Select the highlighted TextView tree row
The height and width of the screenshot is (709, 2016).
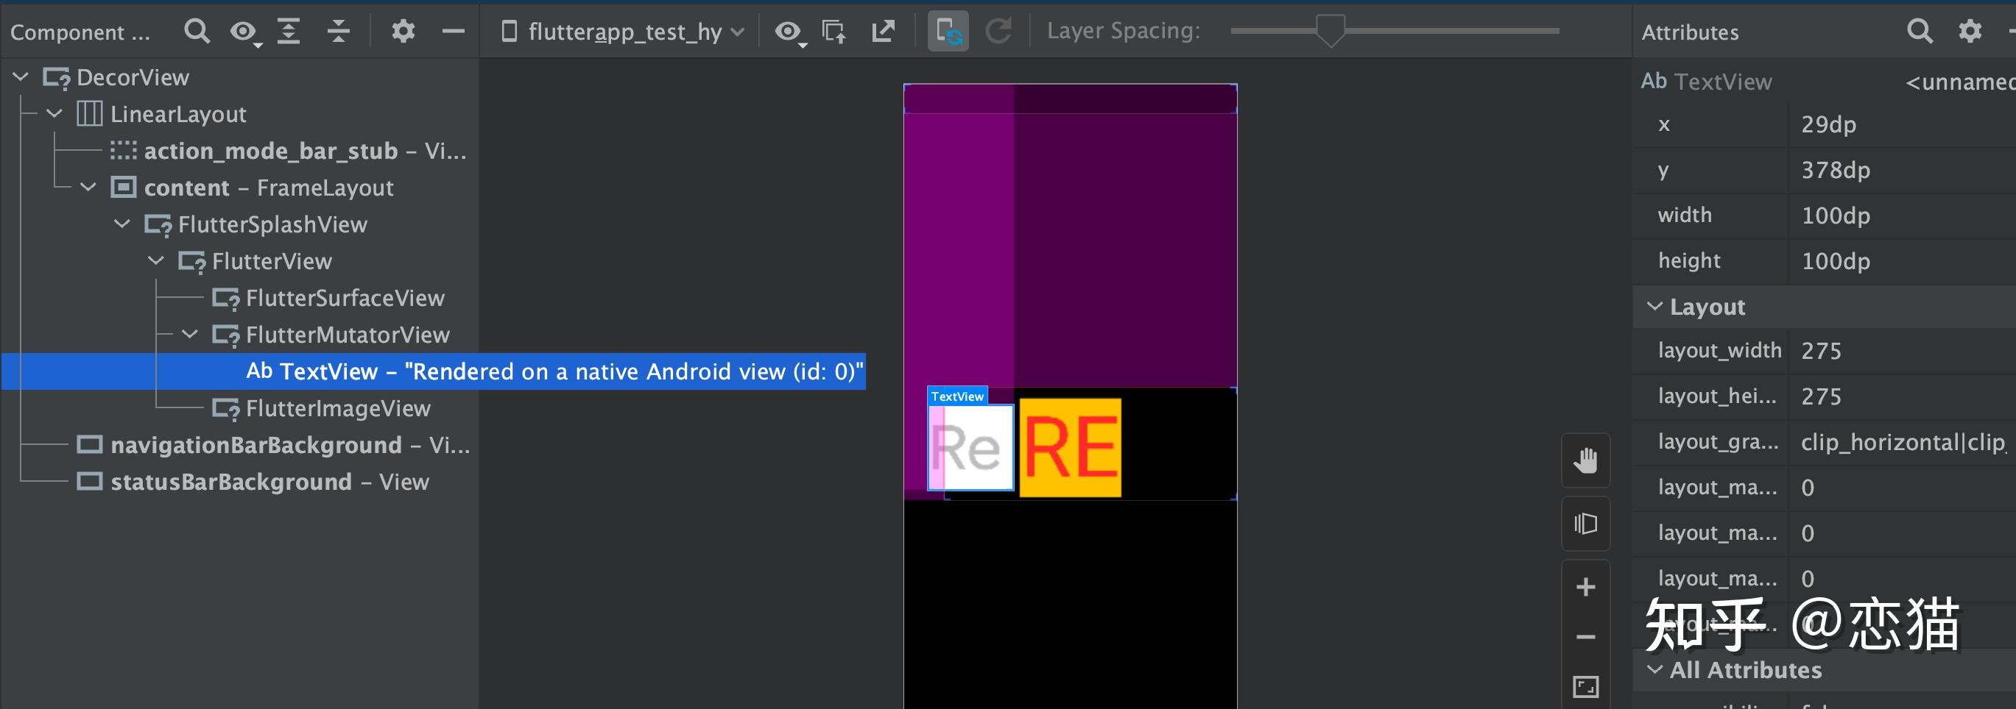click(x=434, y=371)
